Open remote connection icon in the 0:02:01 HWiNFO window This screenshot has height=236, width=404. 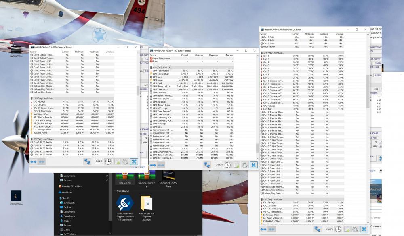coord(87,162)
